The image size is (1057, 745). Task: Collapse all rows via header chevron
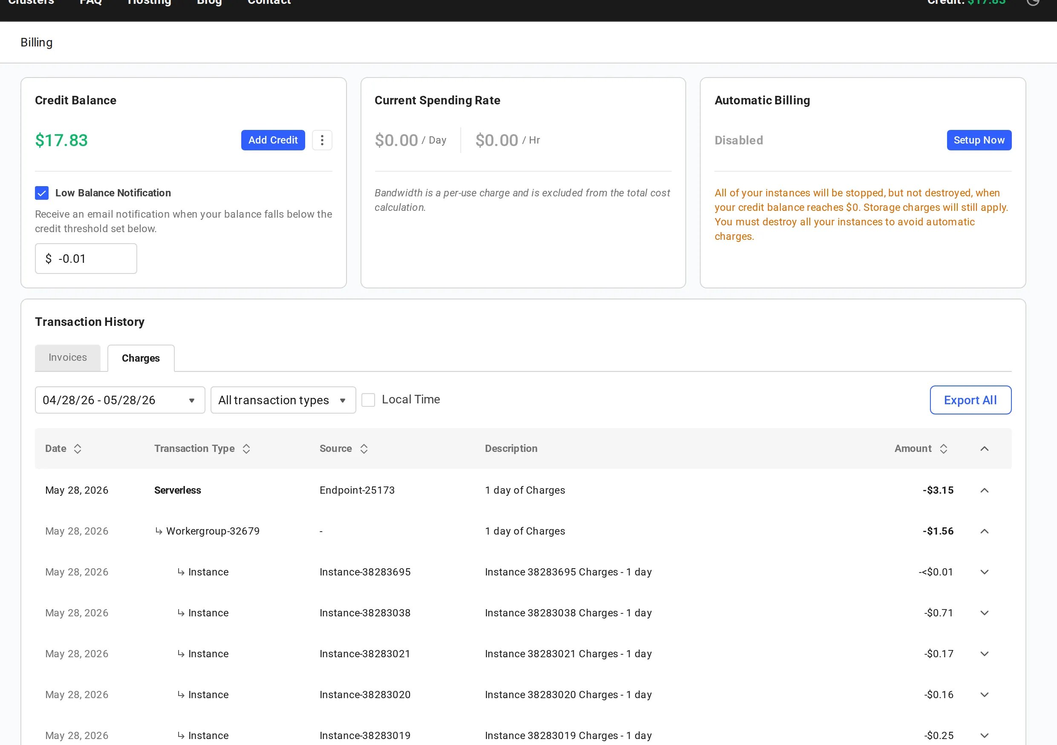click(x=984, y=449)
